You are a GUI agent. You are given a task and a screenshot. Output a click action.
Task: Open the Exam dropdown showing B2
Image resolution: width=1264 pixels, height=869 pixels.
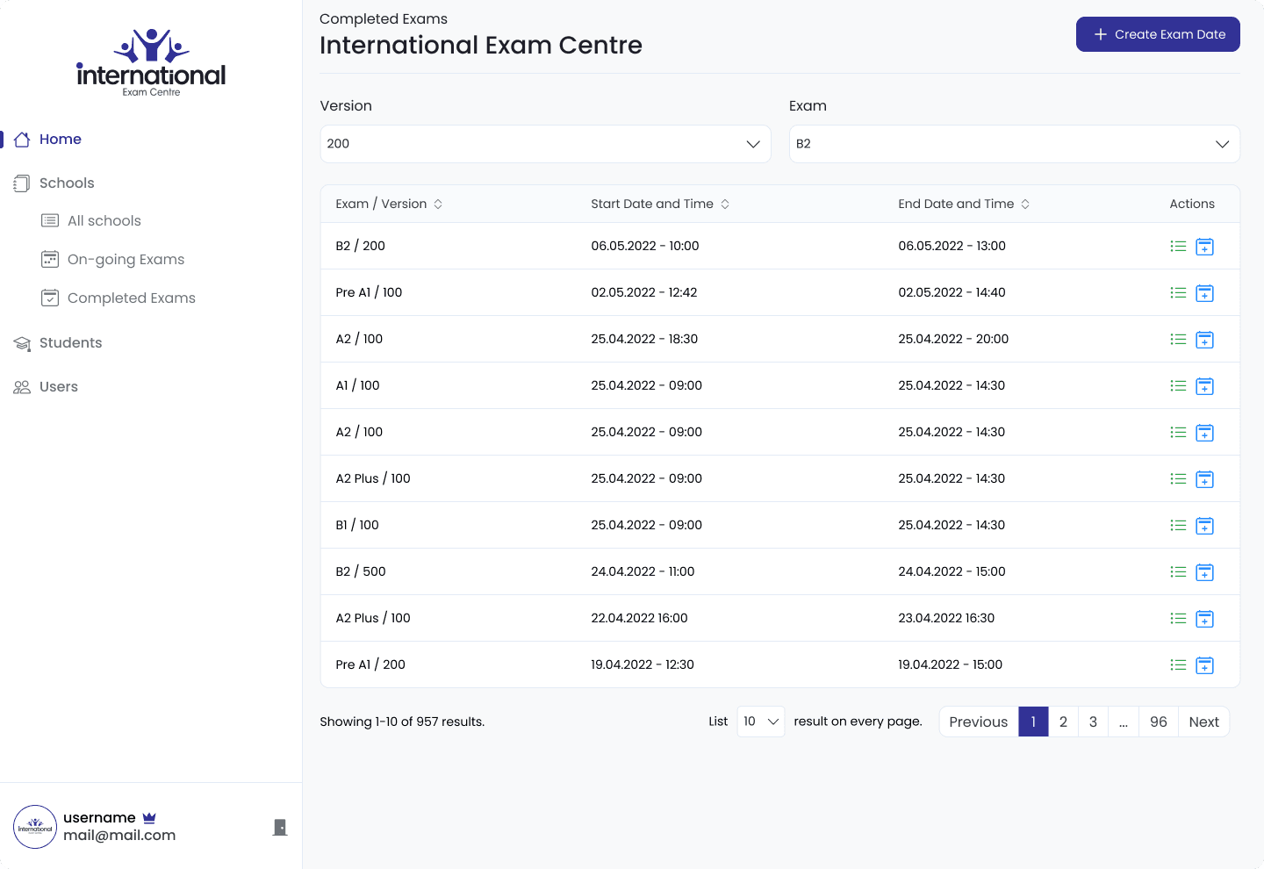pos(1015,144)
